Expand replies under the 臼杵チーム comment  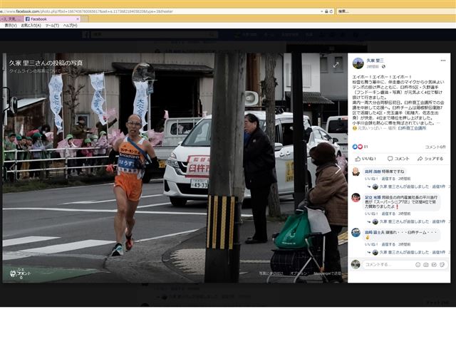pos(412,252)
